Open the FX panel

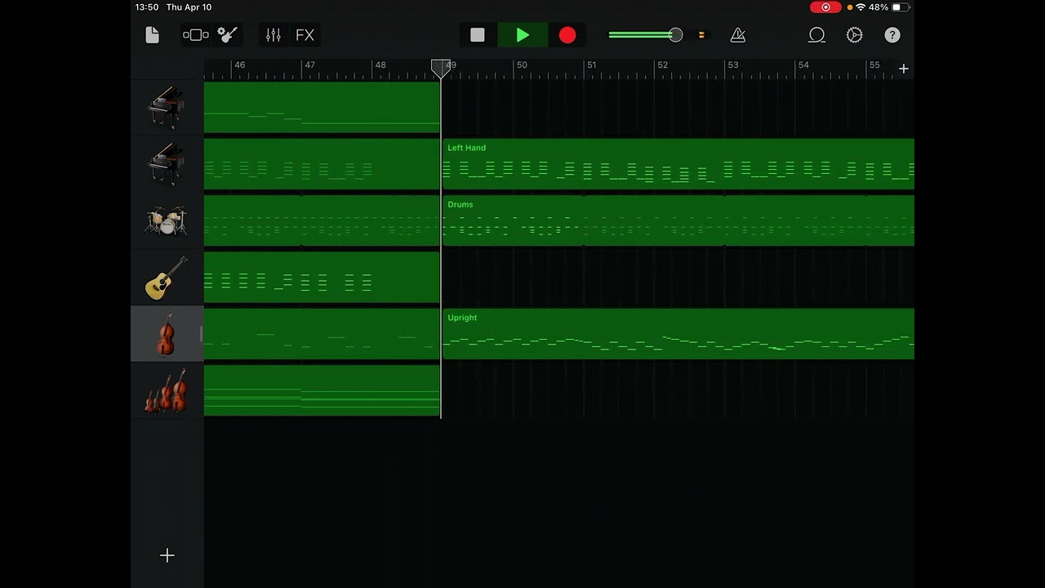pos(305,35)
